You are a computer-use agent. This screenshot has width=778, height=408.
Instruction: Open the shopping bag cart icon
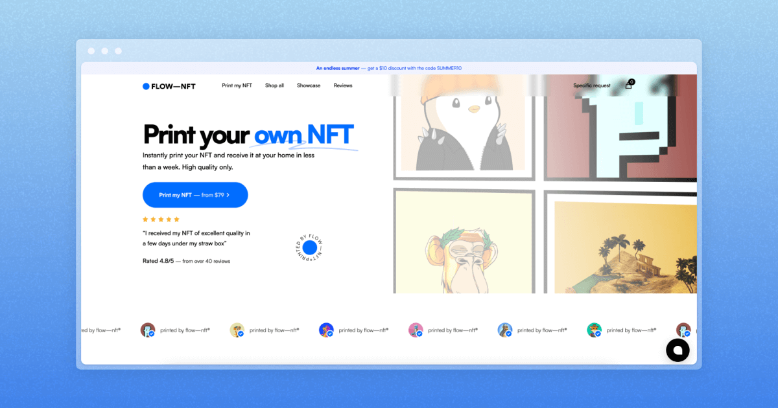[628, 85]
